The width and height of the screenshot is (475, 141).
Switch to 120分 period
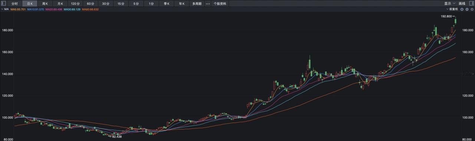(75, 4)
